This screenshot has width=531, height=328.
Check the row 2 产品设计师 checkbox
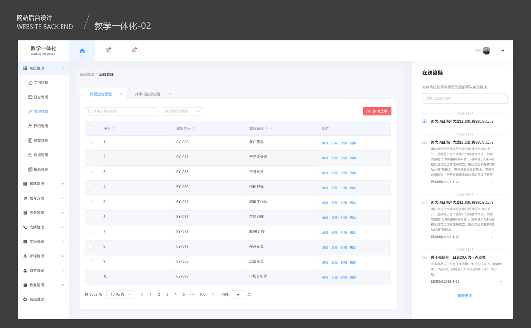pyautogui.click(x=91, y=157)
